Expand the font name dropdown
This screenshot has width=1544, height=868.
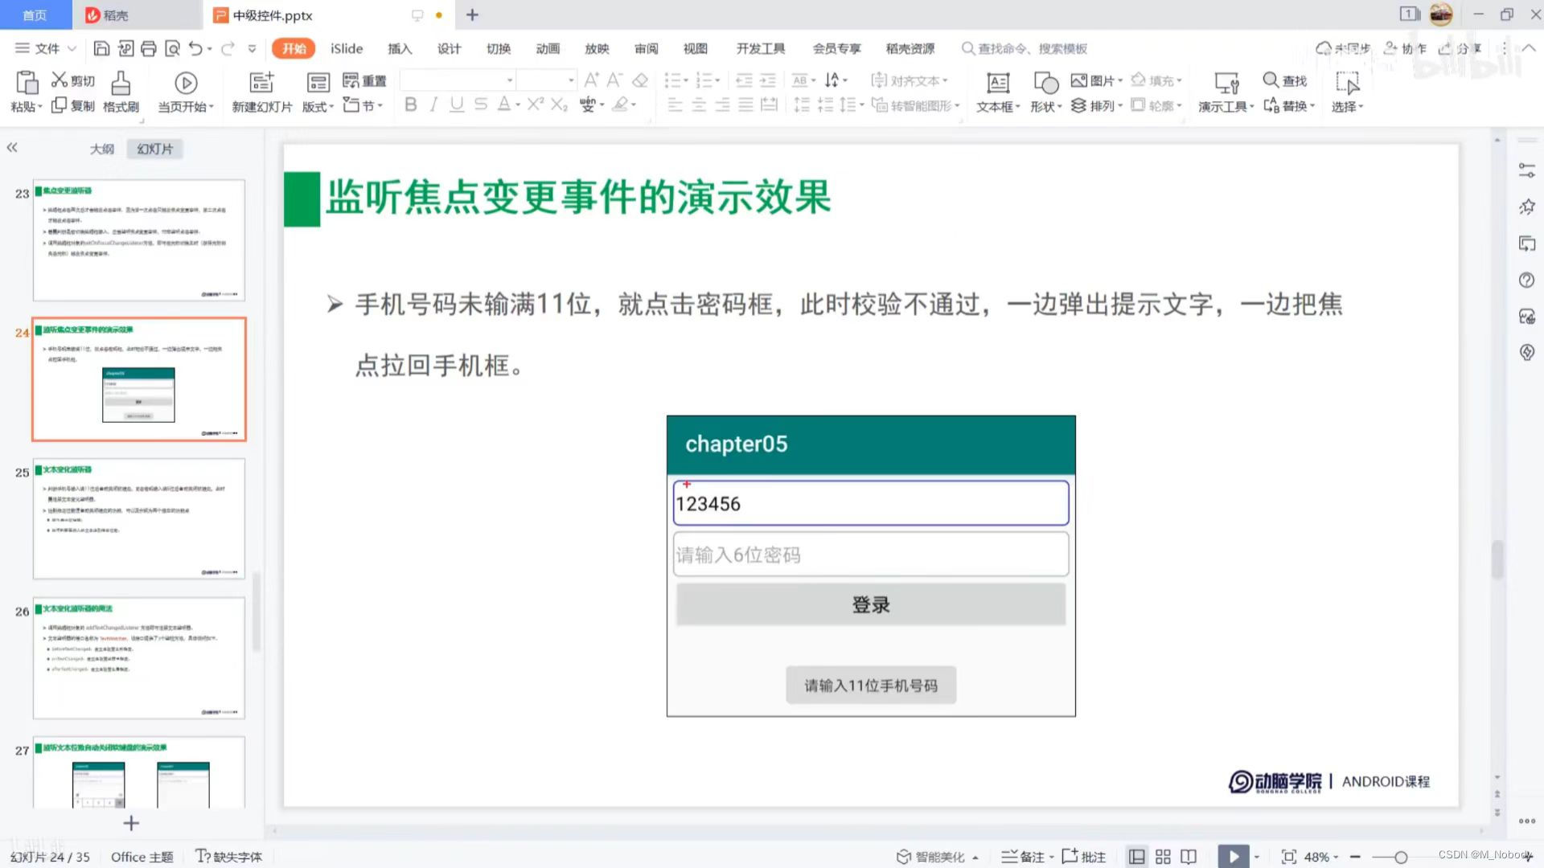(509, 80)
